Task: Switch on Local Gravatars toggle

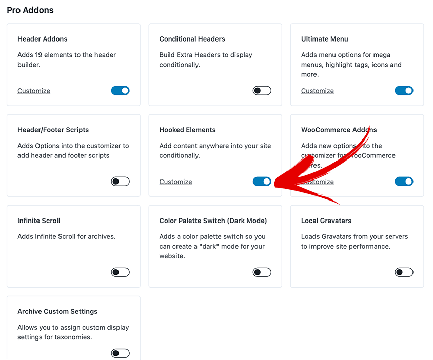Action: click(x=404, y=272)
